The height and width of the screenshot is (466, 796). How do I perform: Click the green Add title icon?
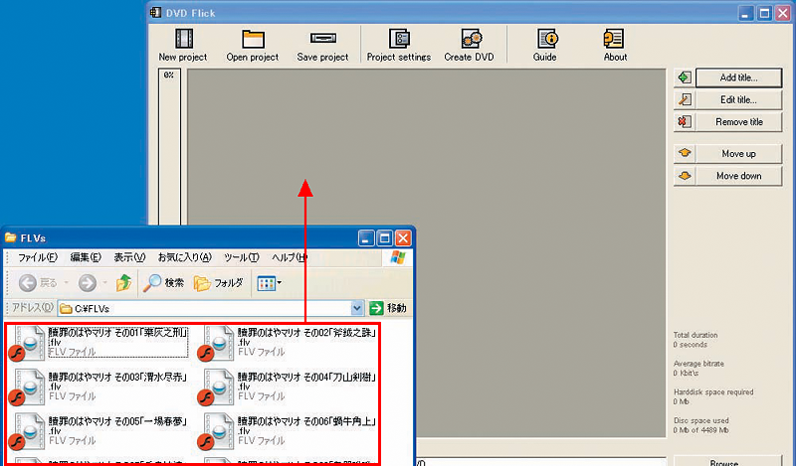click(x=685, y=78)
